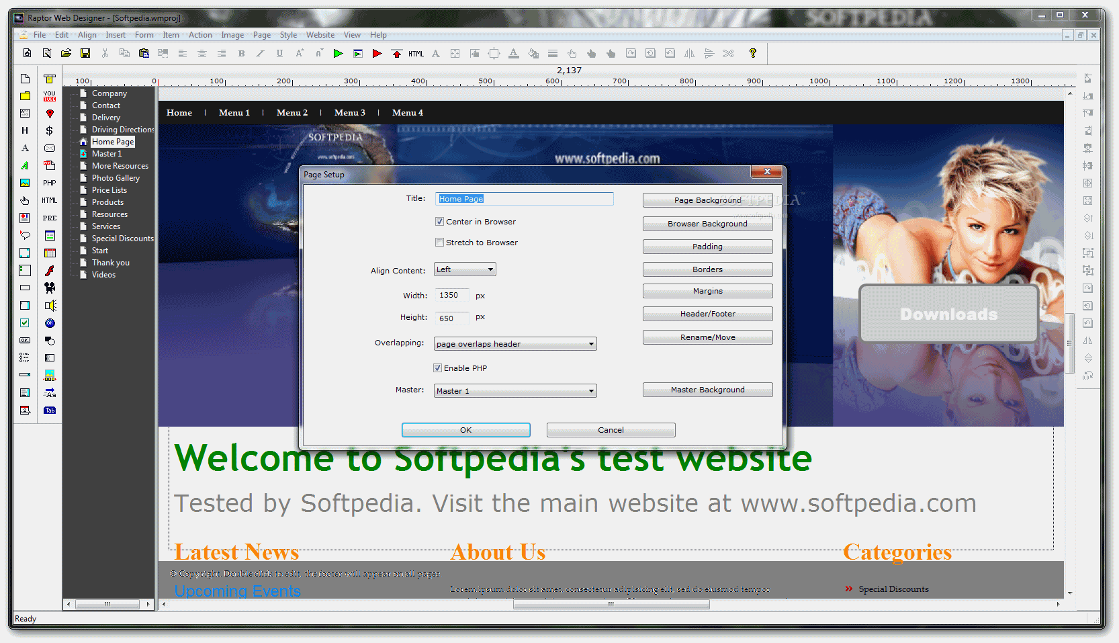Open the Align Content dropdown
The height and width of the screenshot is (643, 1119).
(465, 269)
